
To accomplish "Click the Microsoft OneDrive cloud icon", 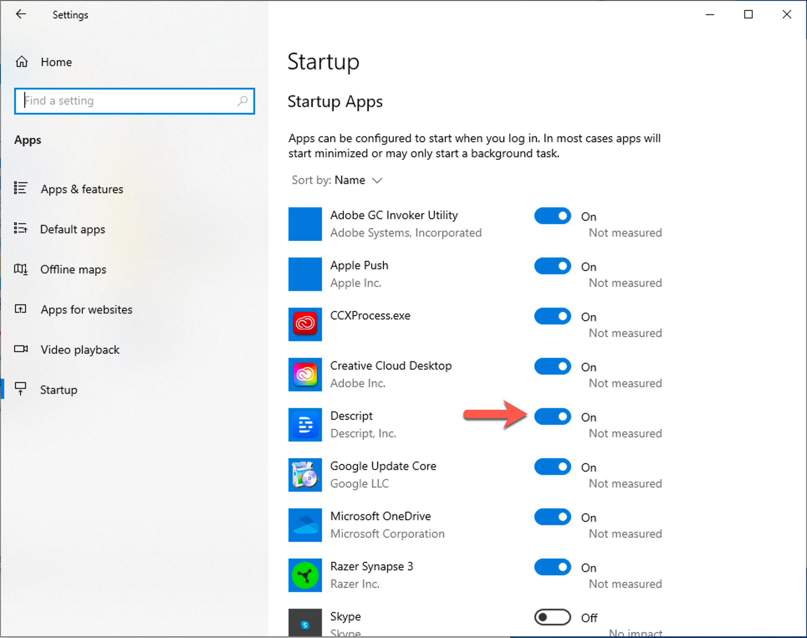I will [305, 525].
